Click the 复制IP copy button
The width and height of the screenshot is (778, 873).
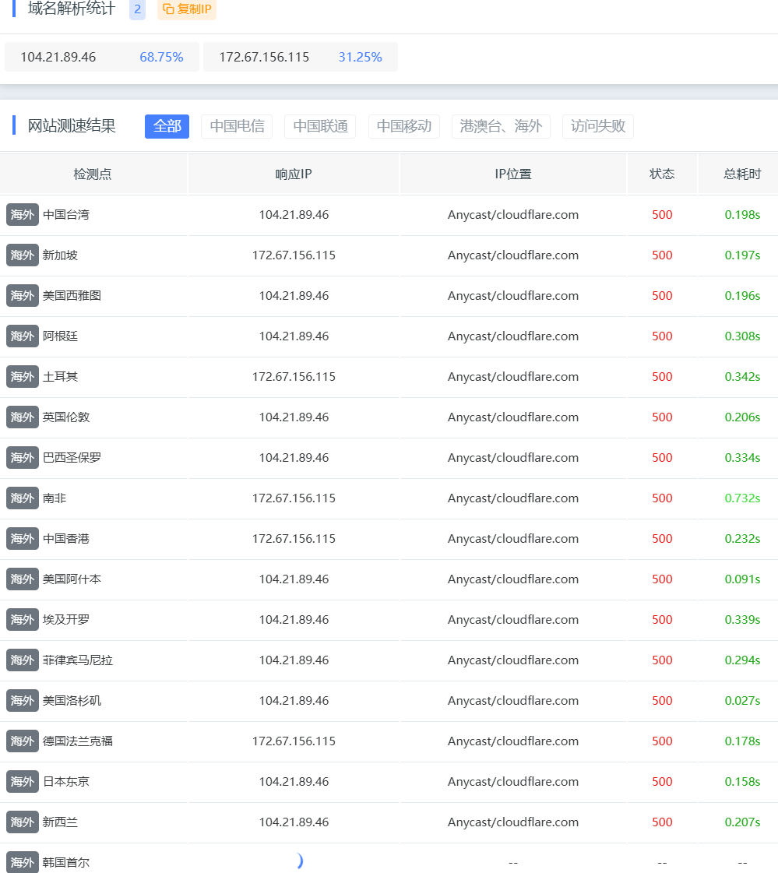(x=187, y=9)
